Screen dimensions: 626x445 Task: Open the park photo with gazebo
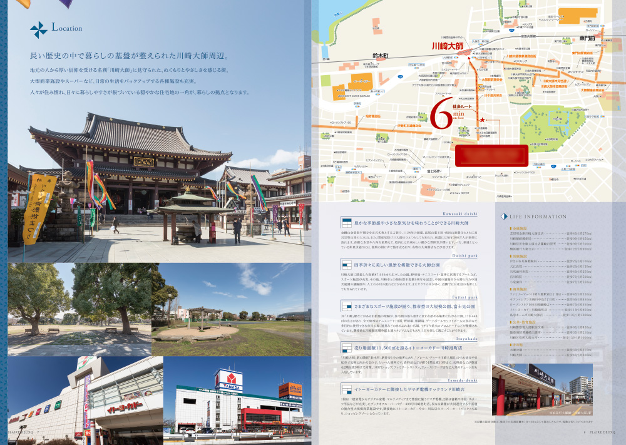[x=232, y=310]
